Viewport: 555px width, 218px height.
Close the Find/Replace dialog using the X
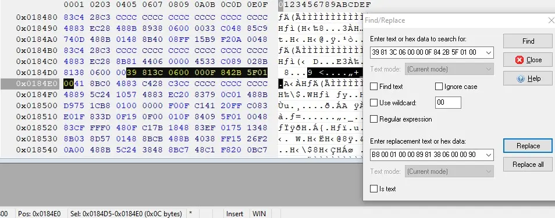pos(551,20)
